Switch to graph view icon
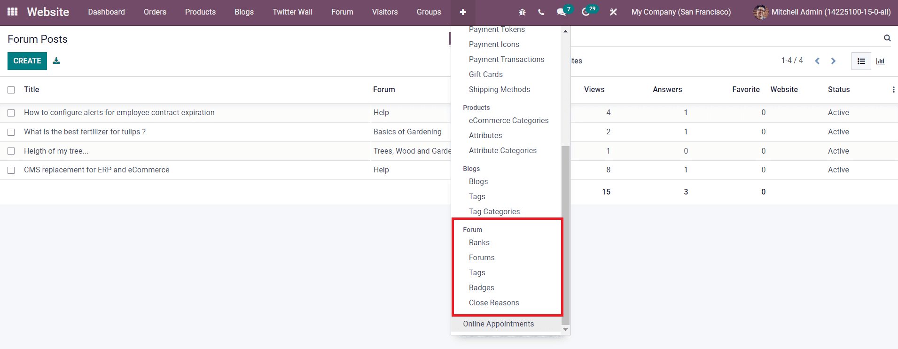The width and height of the screenshot is (898, 349). coord(881,61)
